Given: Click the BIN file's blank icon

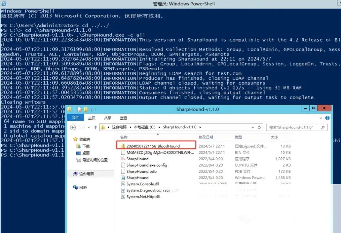Looking at the screenshot, I should coord(123,152).
